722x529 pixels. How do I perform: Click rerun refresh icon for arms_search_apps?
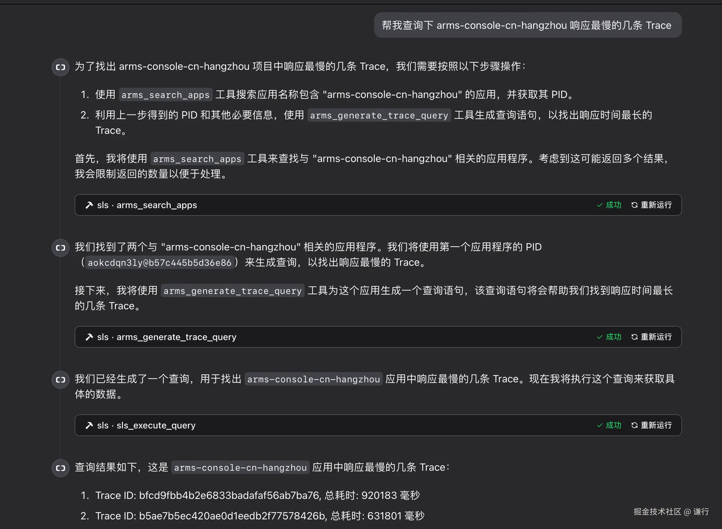click(x=634, y=205)
